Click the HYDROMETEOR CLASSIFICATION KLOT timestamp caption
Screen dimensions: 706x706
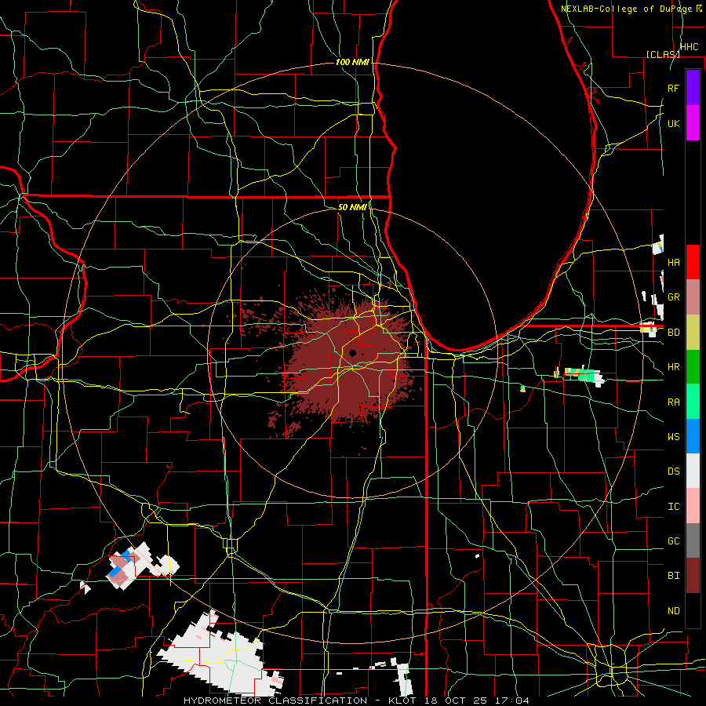point(356,701)
